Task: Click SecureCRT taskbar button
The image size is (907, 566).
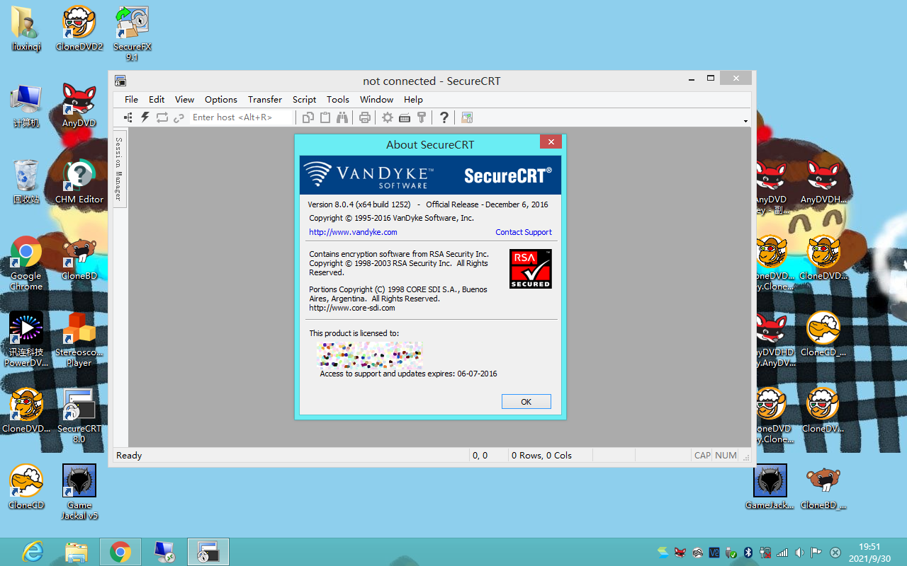Action: tap(208, 552)
